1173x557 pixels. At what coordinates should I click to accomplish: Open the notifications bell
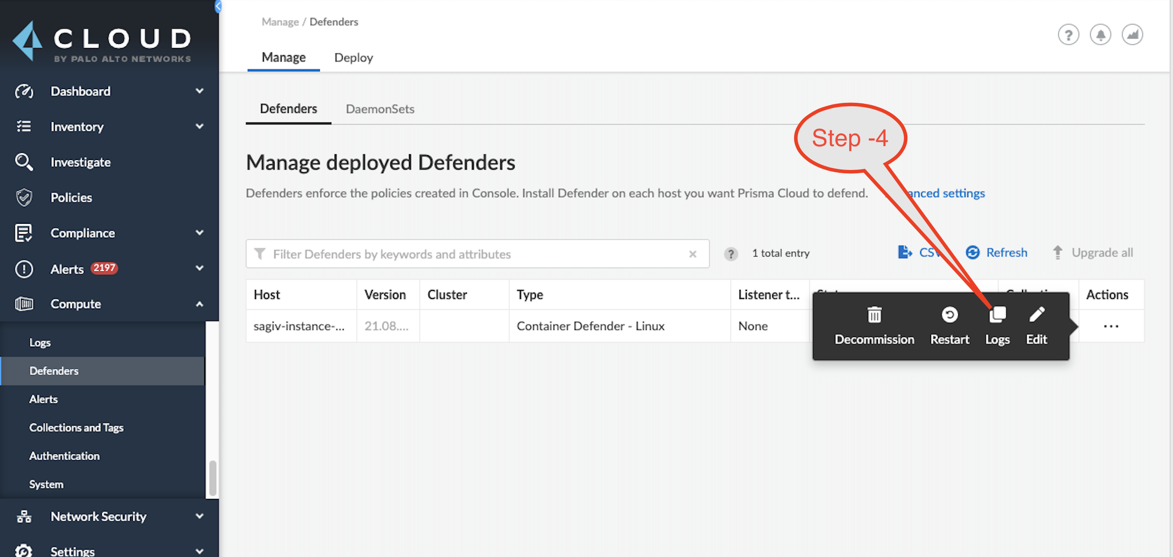point(1101,34)
